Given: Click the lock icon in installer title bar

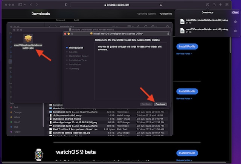Looking at the screenshot, I should pos(168,34).
